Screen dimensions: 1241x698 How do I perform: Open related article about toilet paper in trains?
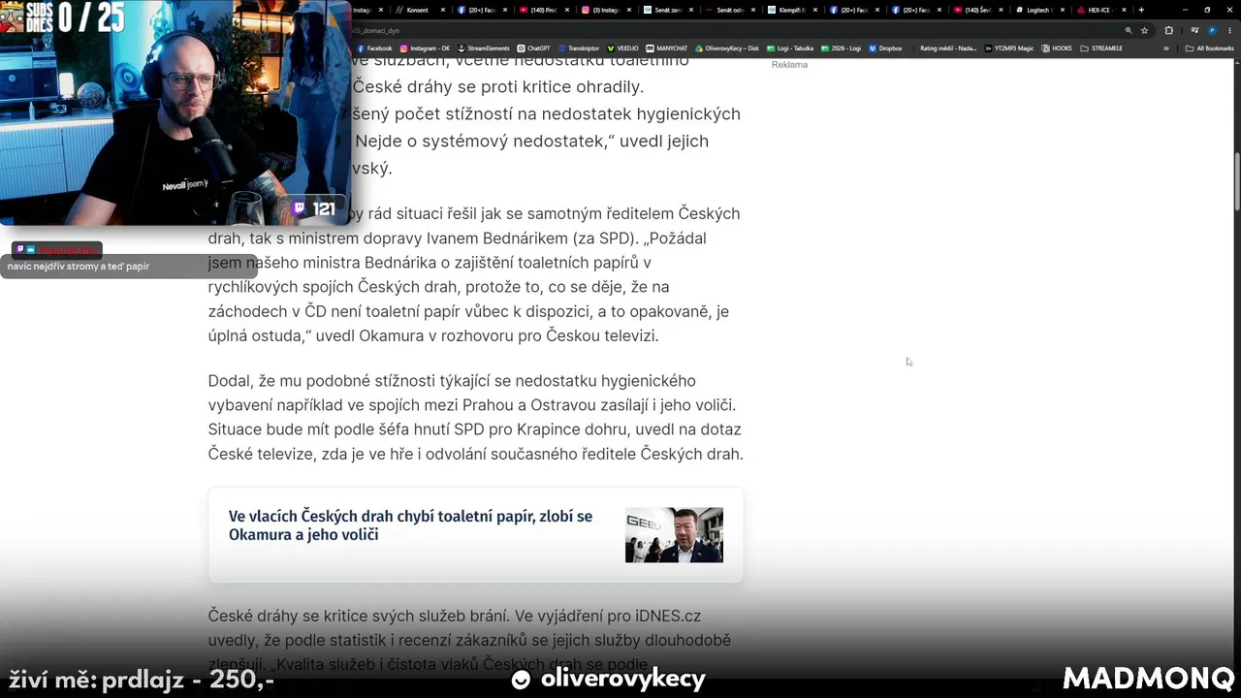point(410,525)
